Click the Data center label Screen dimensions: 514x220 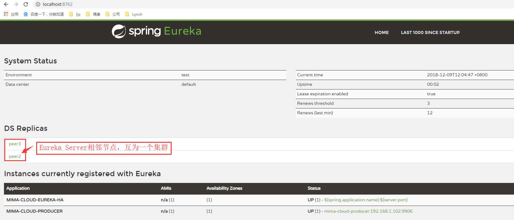click(17, 84)
